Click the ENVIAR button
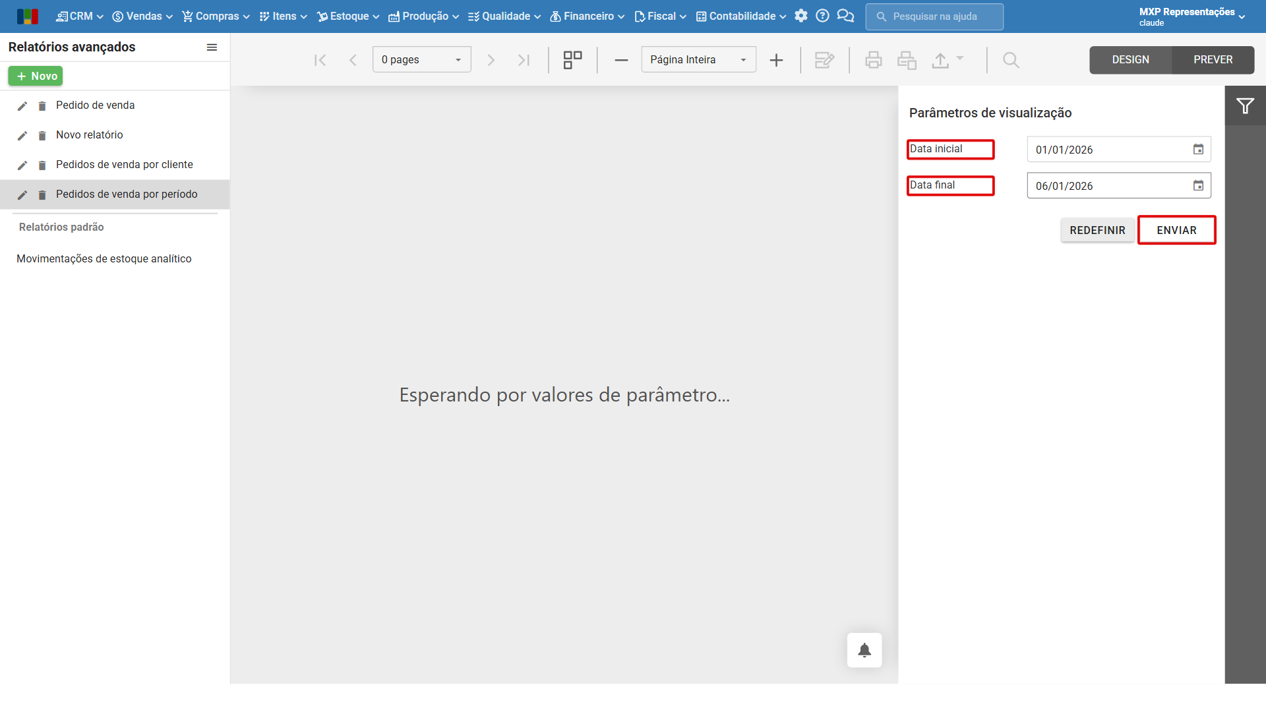The width and height of the screenshot is (1266, 712). pyautogui.click(x=1176, y=230)
